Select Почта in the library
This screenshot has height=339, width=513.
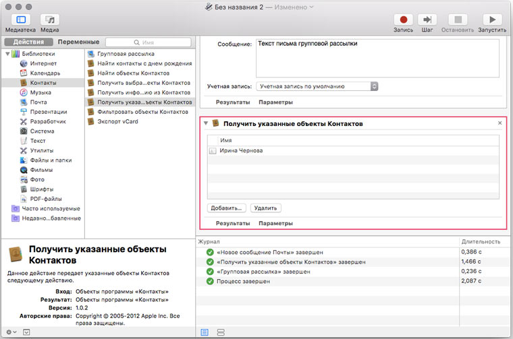[x=38, y=102]
